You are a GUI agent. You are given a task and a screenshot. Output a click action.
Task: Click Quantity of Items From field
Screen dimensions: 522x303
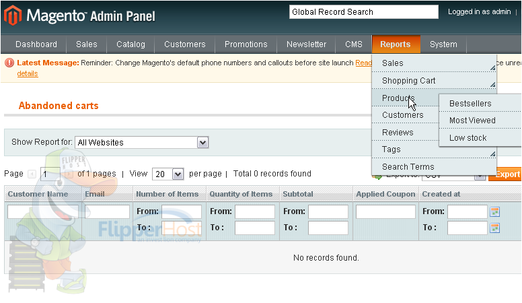pyautogui.click(x=255, y=211)
